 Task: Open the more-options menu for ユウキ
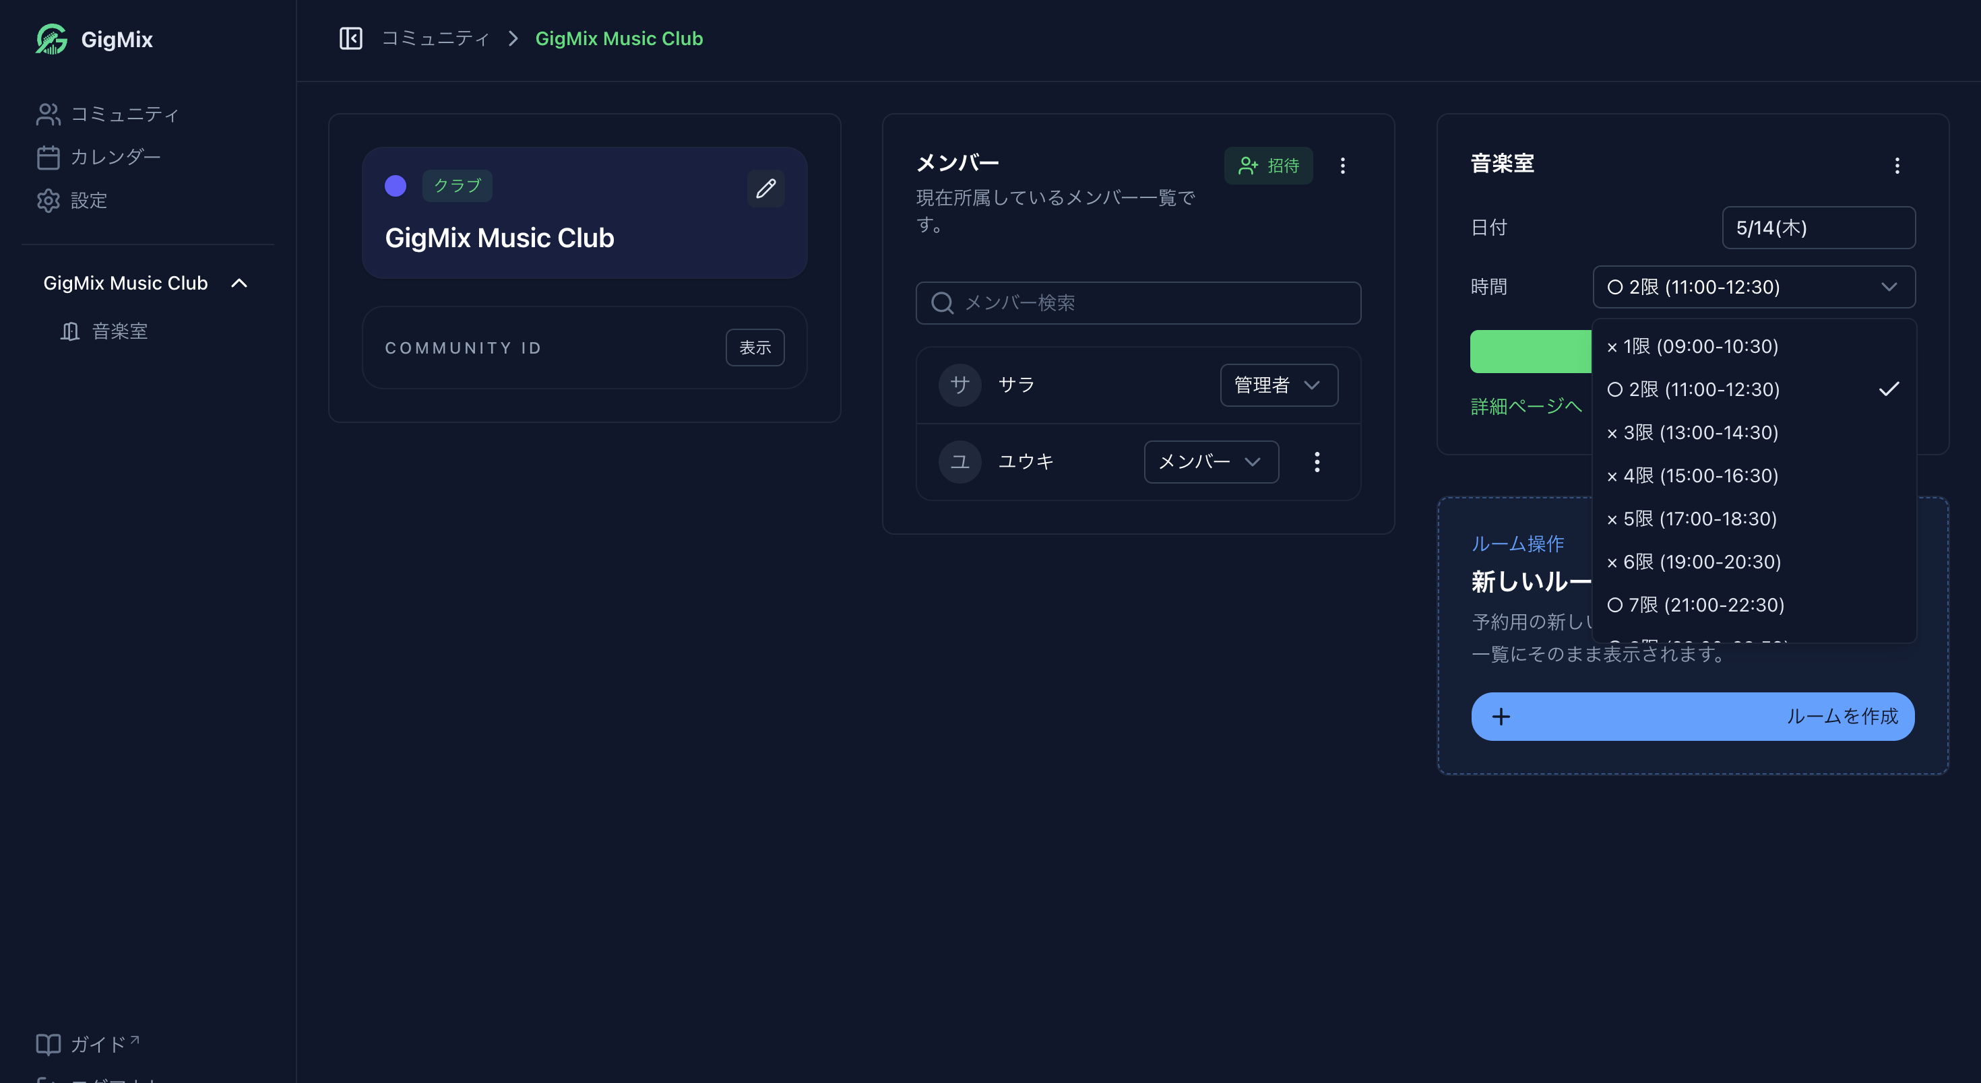tap(1317, 462)
